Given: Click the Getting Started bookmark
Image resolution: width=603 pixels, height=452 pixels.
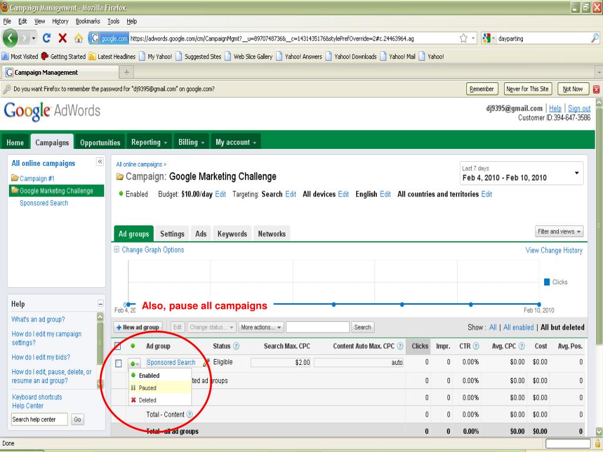Looking at the screenshot, I should pos(63,56).
